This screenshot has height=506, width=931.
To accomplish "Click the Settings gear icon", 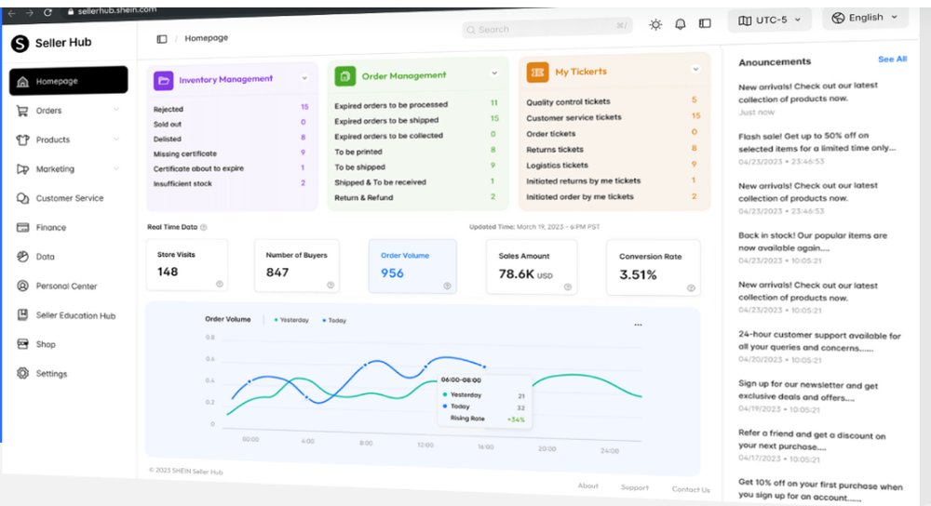I will pos(22,373).
